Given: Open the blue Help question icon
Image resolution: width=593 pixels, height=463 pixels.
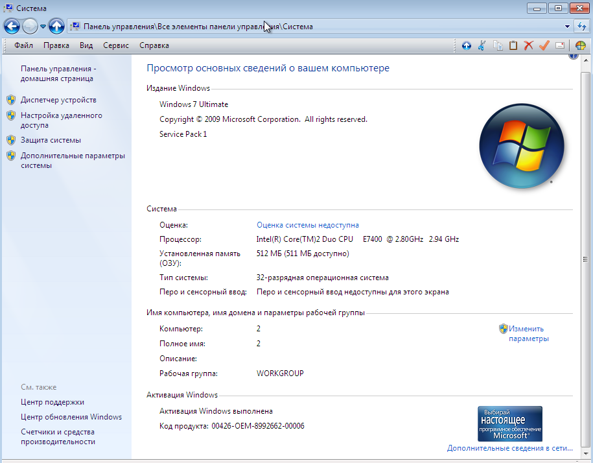Looking at the screenshot, I should point(574,56).
